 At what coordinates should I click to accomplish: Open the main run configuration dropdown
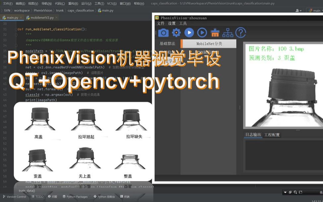315,11
